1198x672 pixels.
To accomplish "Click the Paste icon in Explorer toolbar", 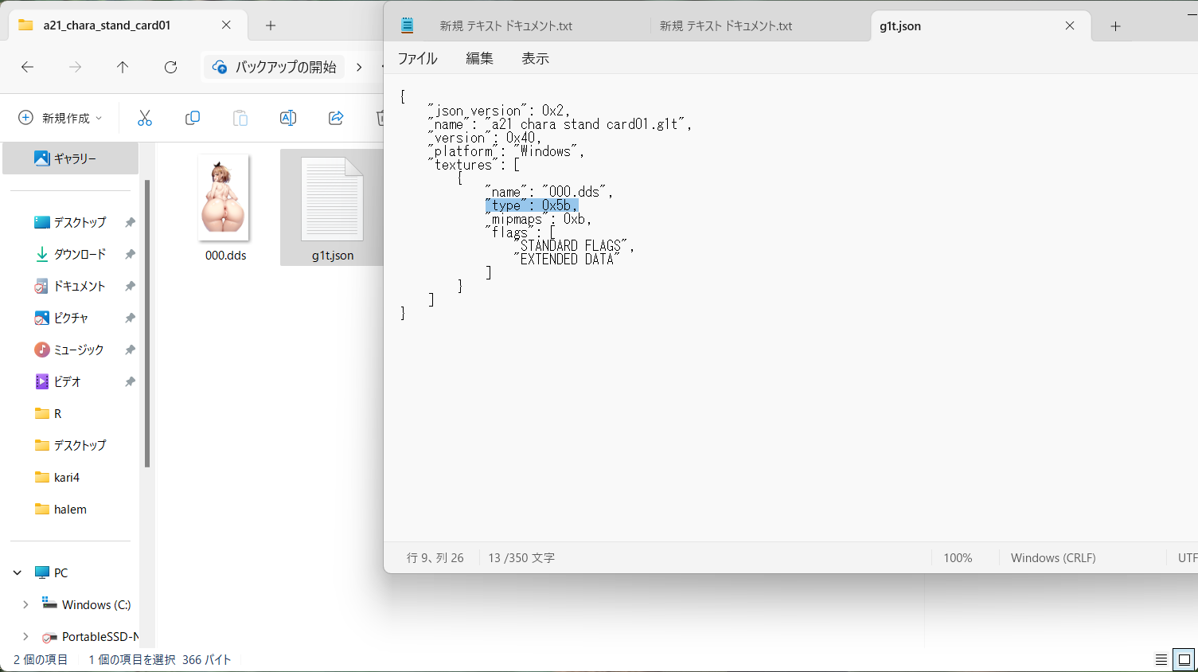I will point(240,118).
